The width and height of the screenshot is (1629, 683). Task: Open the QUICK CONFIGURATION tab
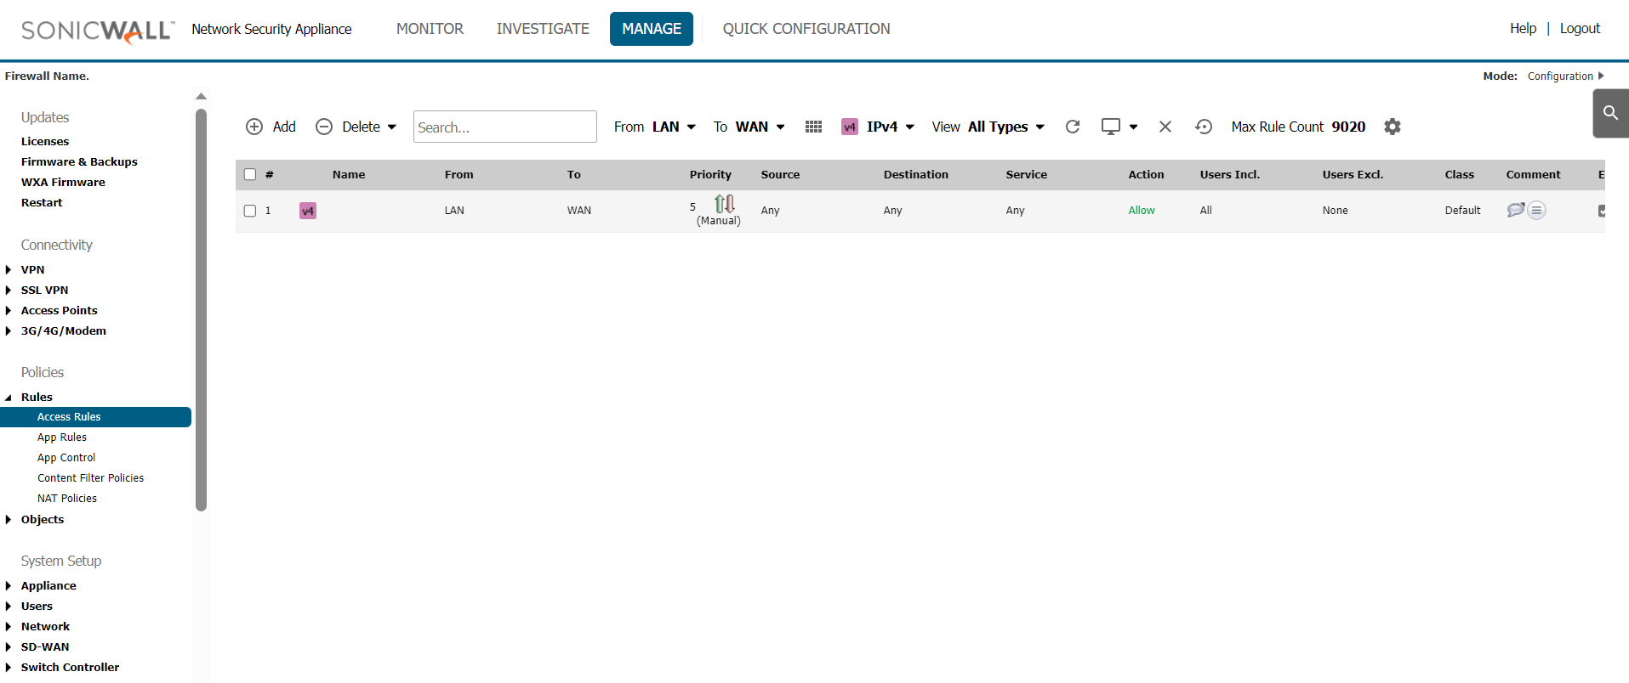[806, 29]
